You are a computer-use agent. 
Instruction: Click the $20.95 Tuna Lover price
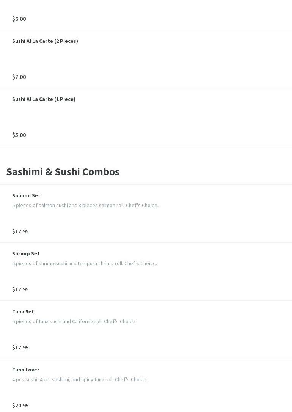(x=20, y=405)
